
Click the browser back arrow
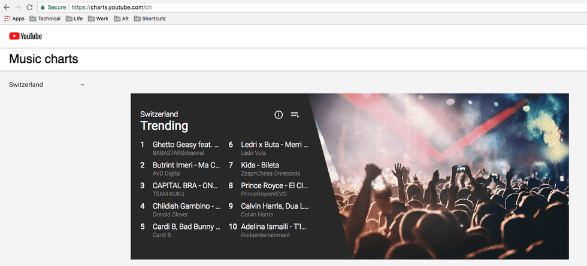coord(6,7)
